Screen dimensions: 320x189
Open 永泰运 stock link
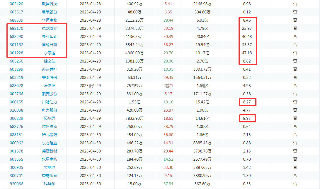[50, 53]
